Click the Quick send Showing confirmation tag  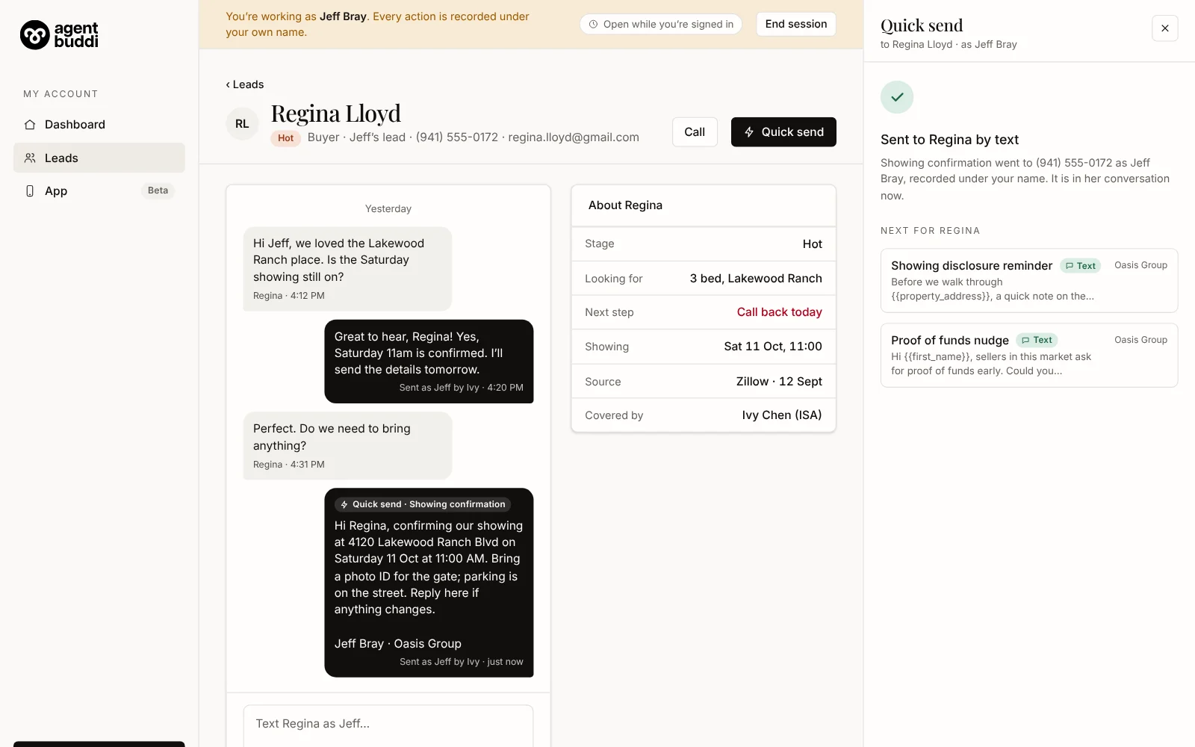click(x=423, y=505)
